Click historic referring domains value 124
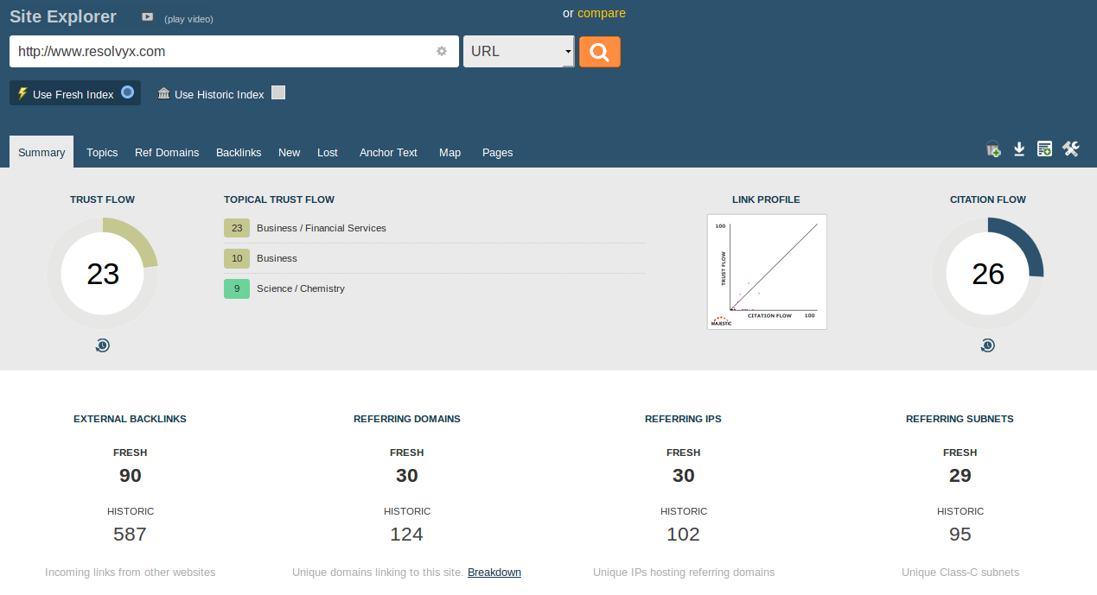Image resolution: width=1097 pixels, height=595 pixels. 407,534
